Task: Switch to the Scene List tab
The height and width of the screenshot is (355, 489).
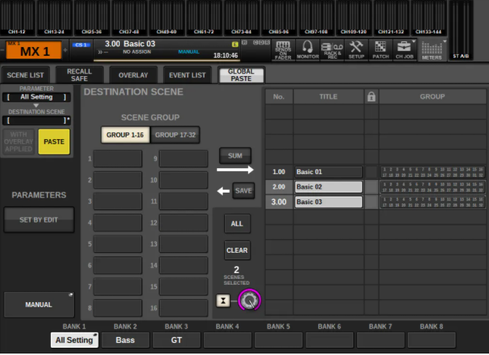Action: (x=25, y=75)
